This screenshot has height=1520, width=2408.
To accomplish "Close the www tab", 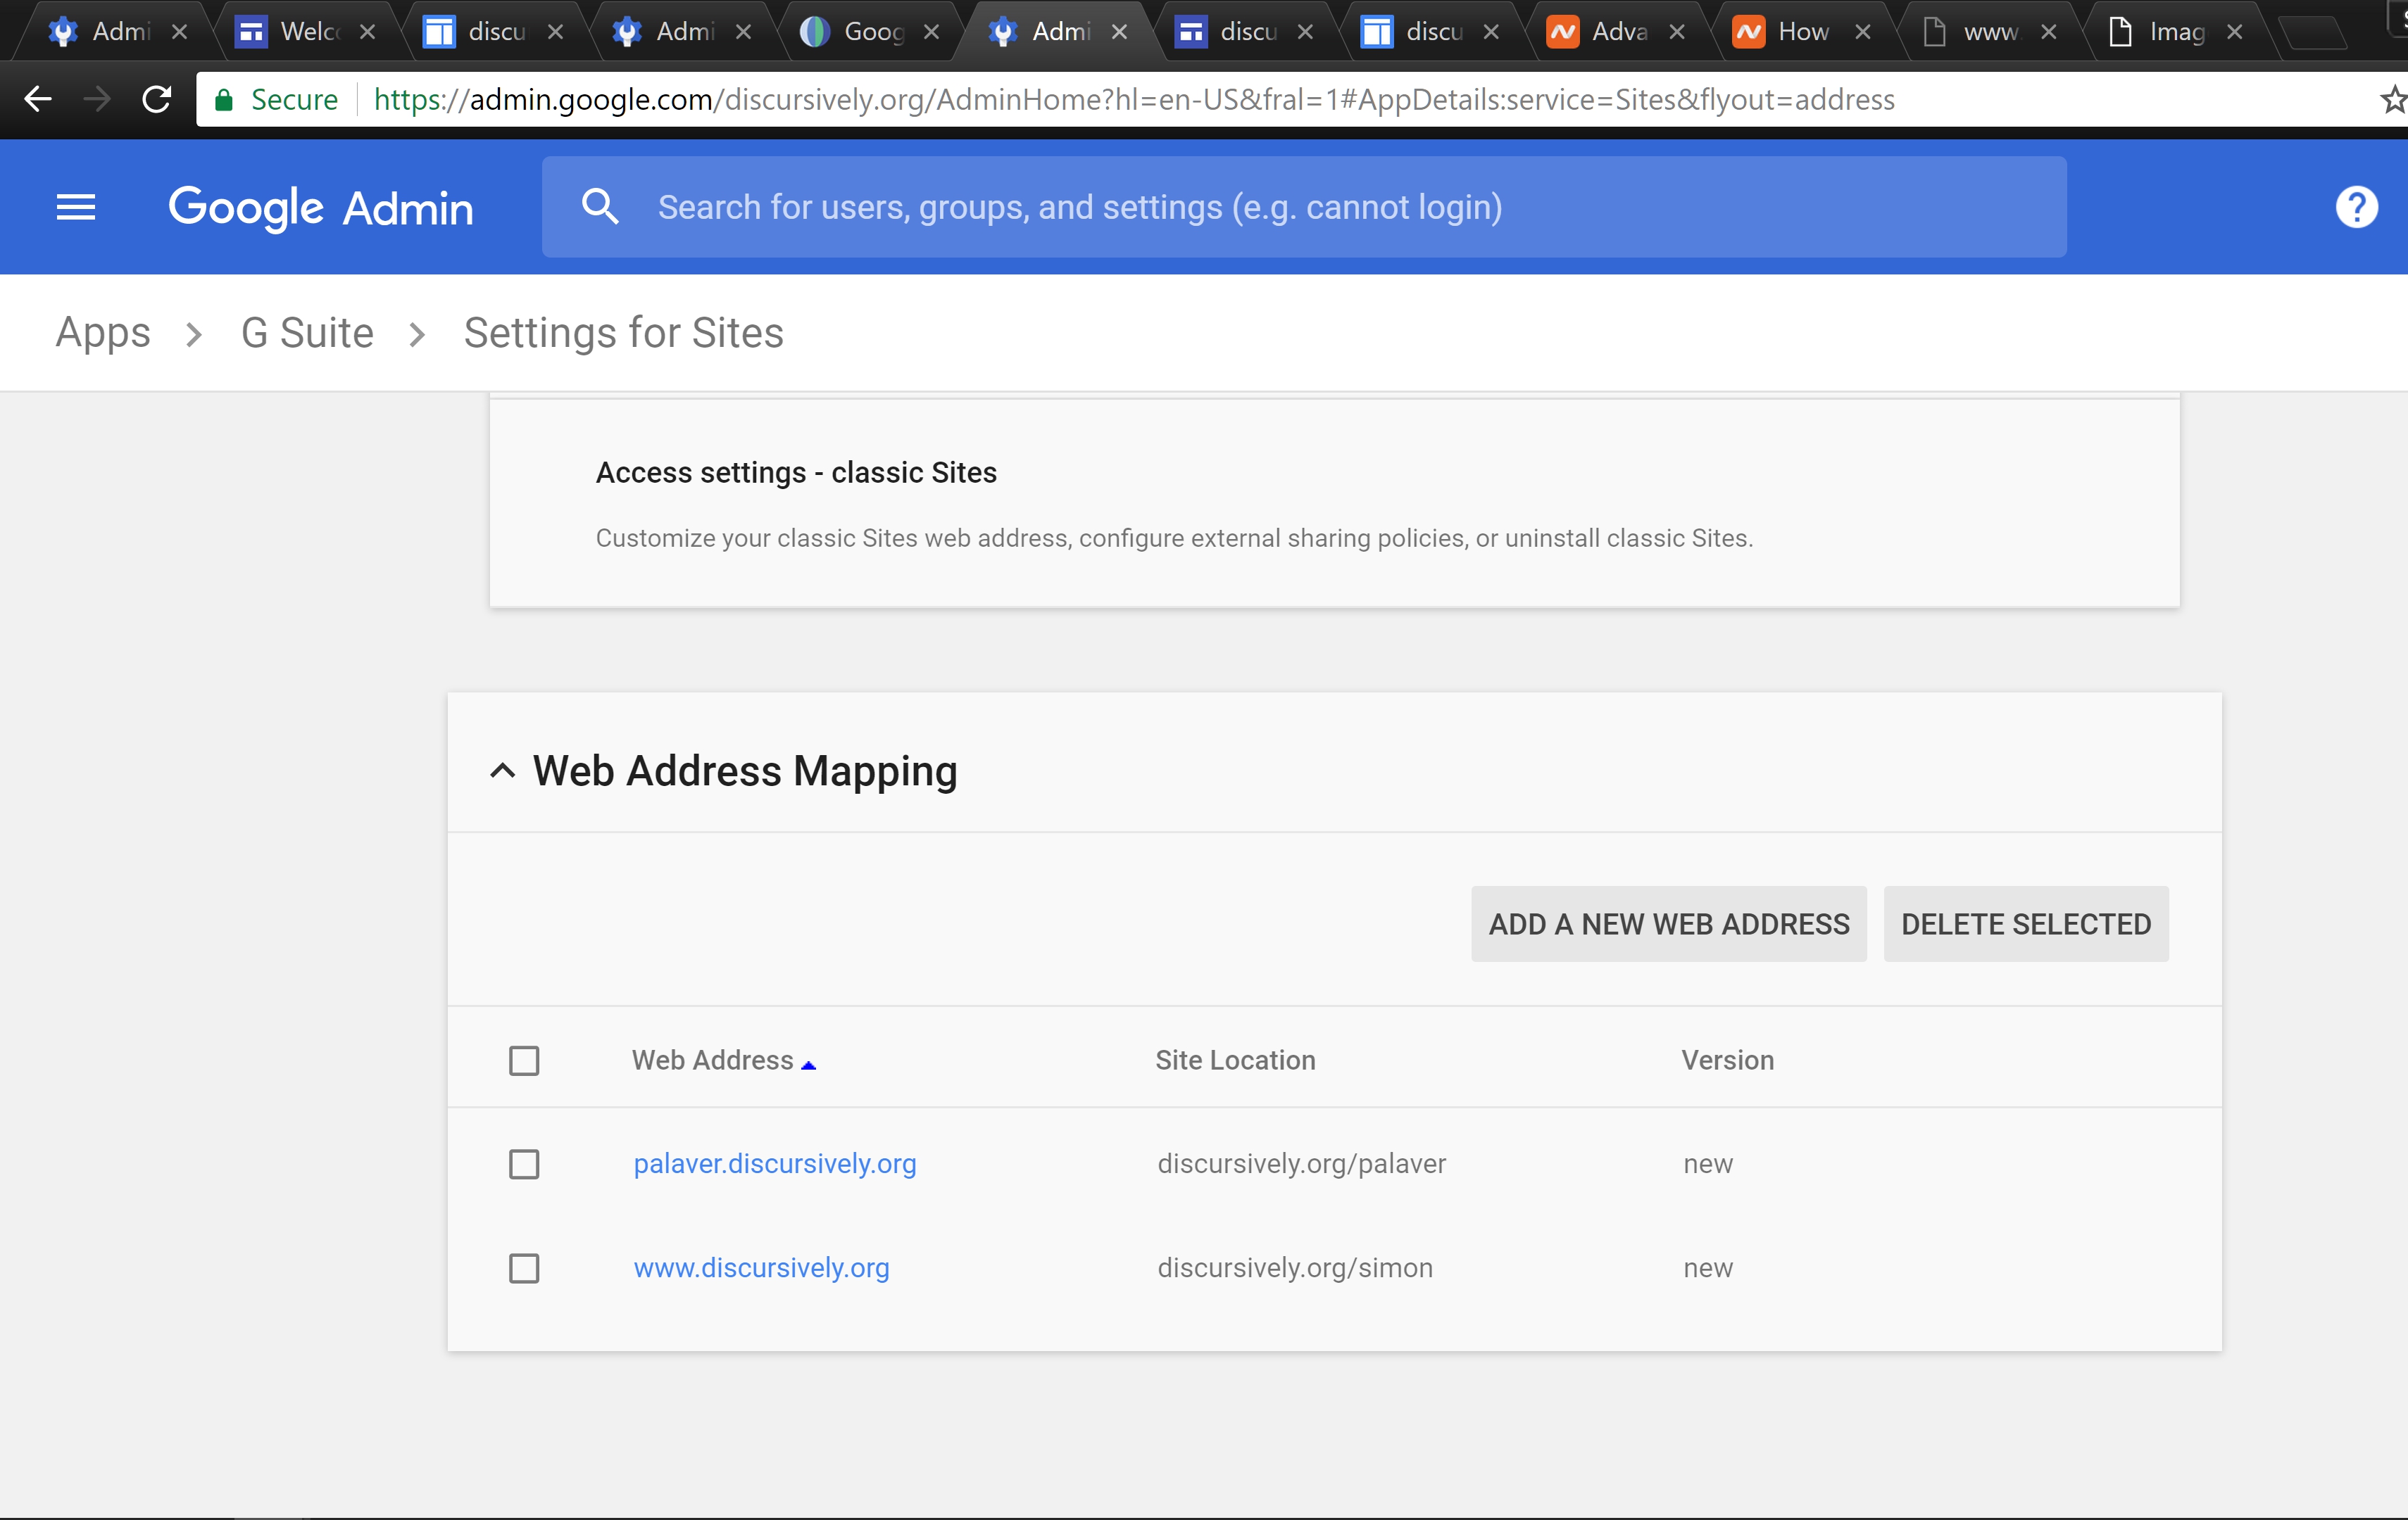I will (2049, 32).
